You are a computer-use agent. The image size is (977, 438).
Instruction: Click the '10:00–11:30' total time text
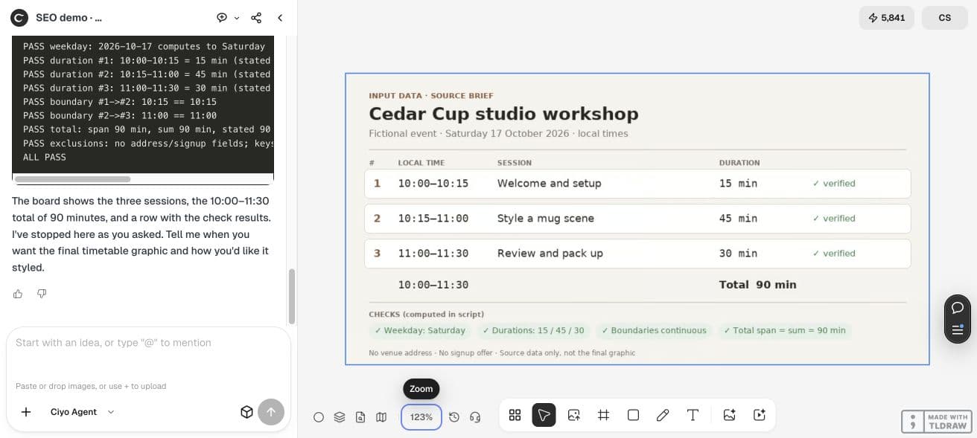(433, 285)
